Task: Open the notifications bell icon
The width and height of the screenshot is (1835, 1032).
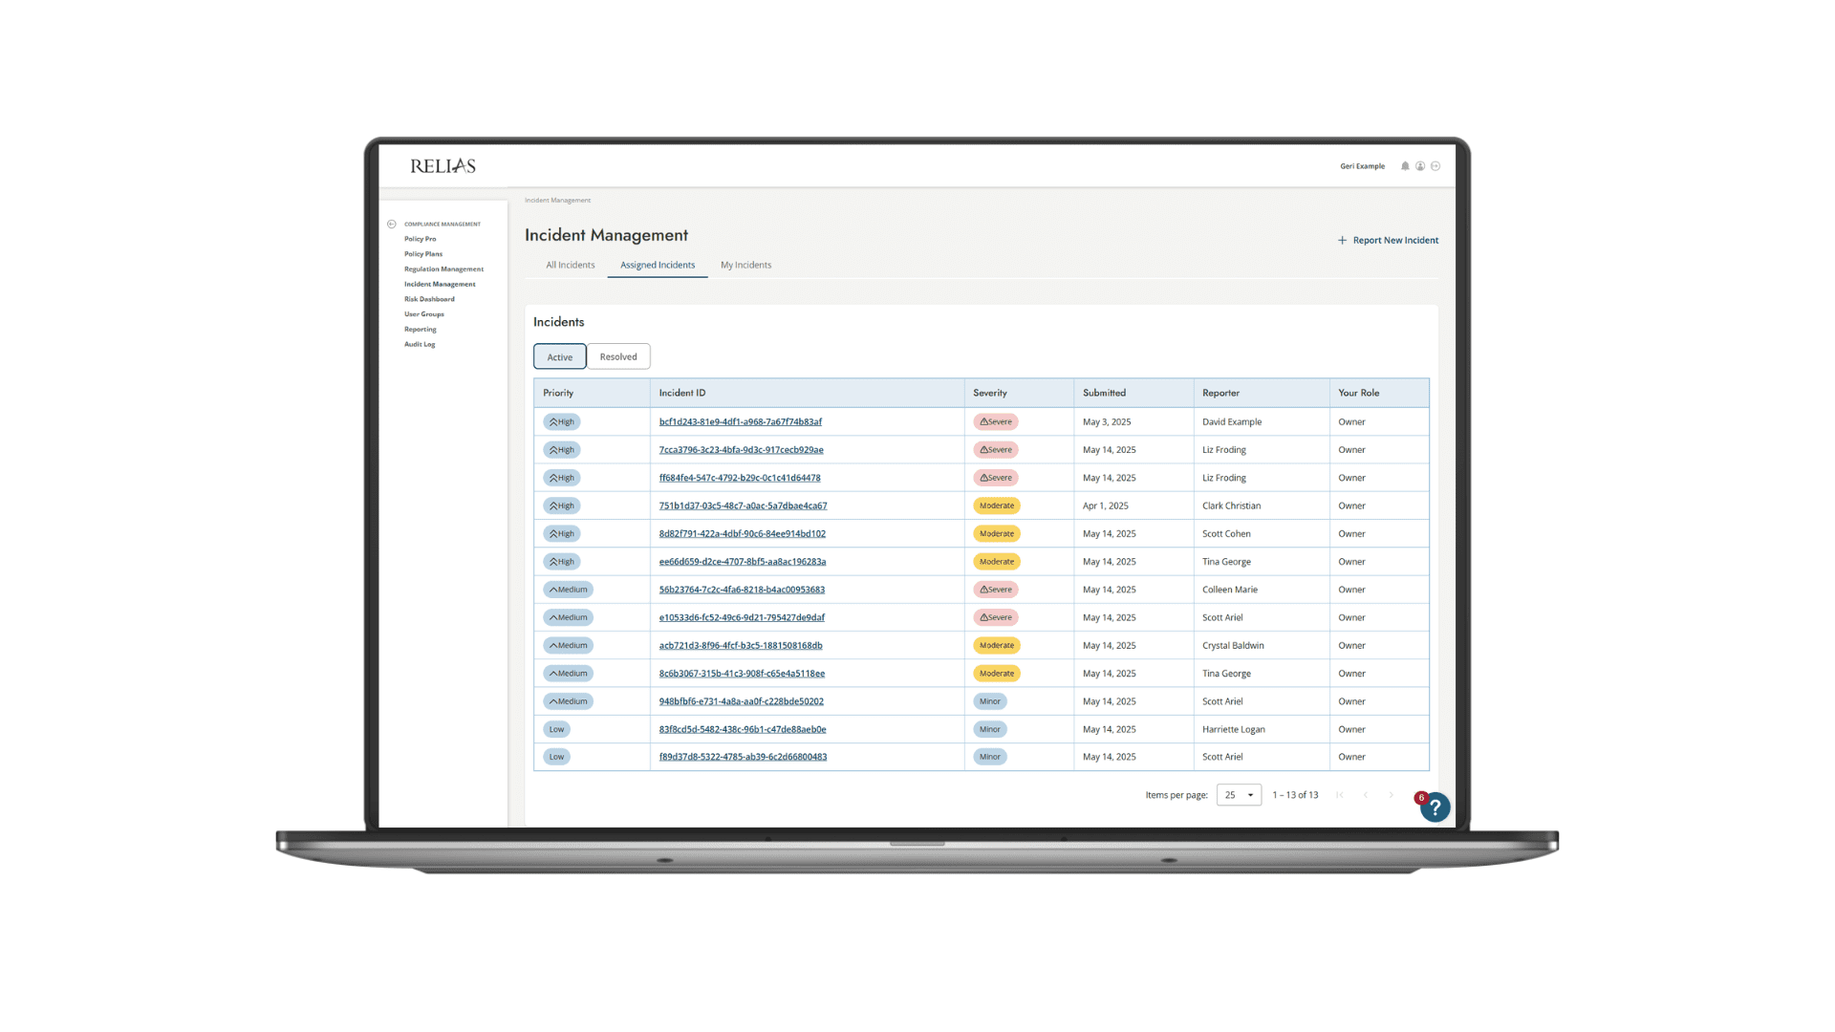Action: tap(1405, 165)
